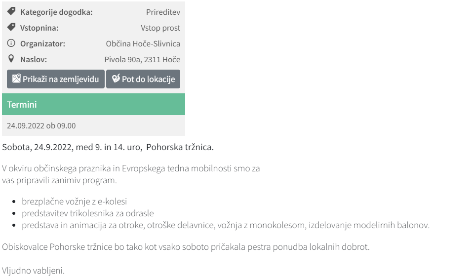Click the route icon in Pot do lokacije
Screen dimensions: 473x280
point(116,79)
